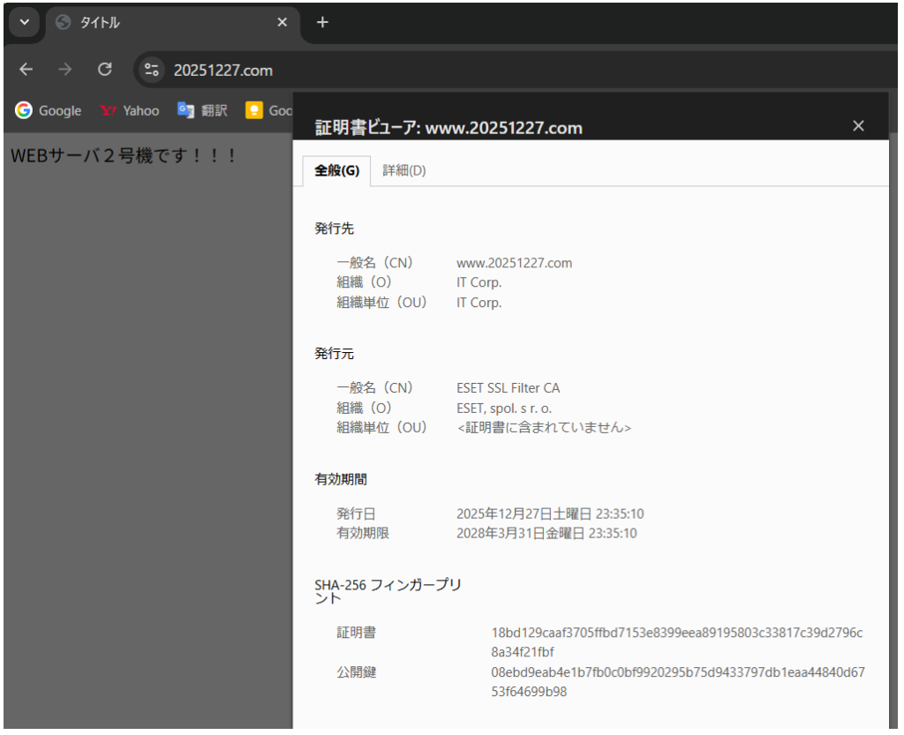The width and height of the screenshot is (904, 735).
Task: Click the issuer name ESET SSL Filter CA
Action: pyautogui.click(x=508, y=388)
